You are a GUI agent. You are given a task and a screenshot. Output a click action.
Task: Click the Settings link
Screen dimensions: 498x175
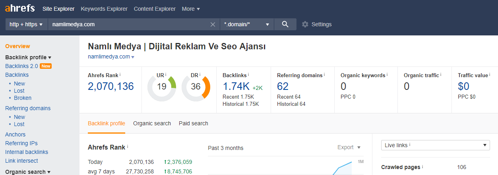click(x=322, y=24)
